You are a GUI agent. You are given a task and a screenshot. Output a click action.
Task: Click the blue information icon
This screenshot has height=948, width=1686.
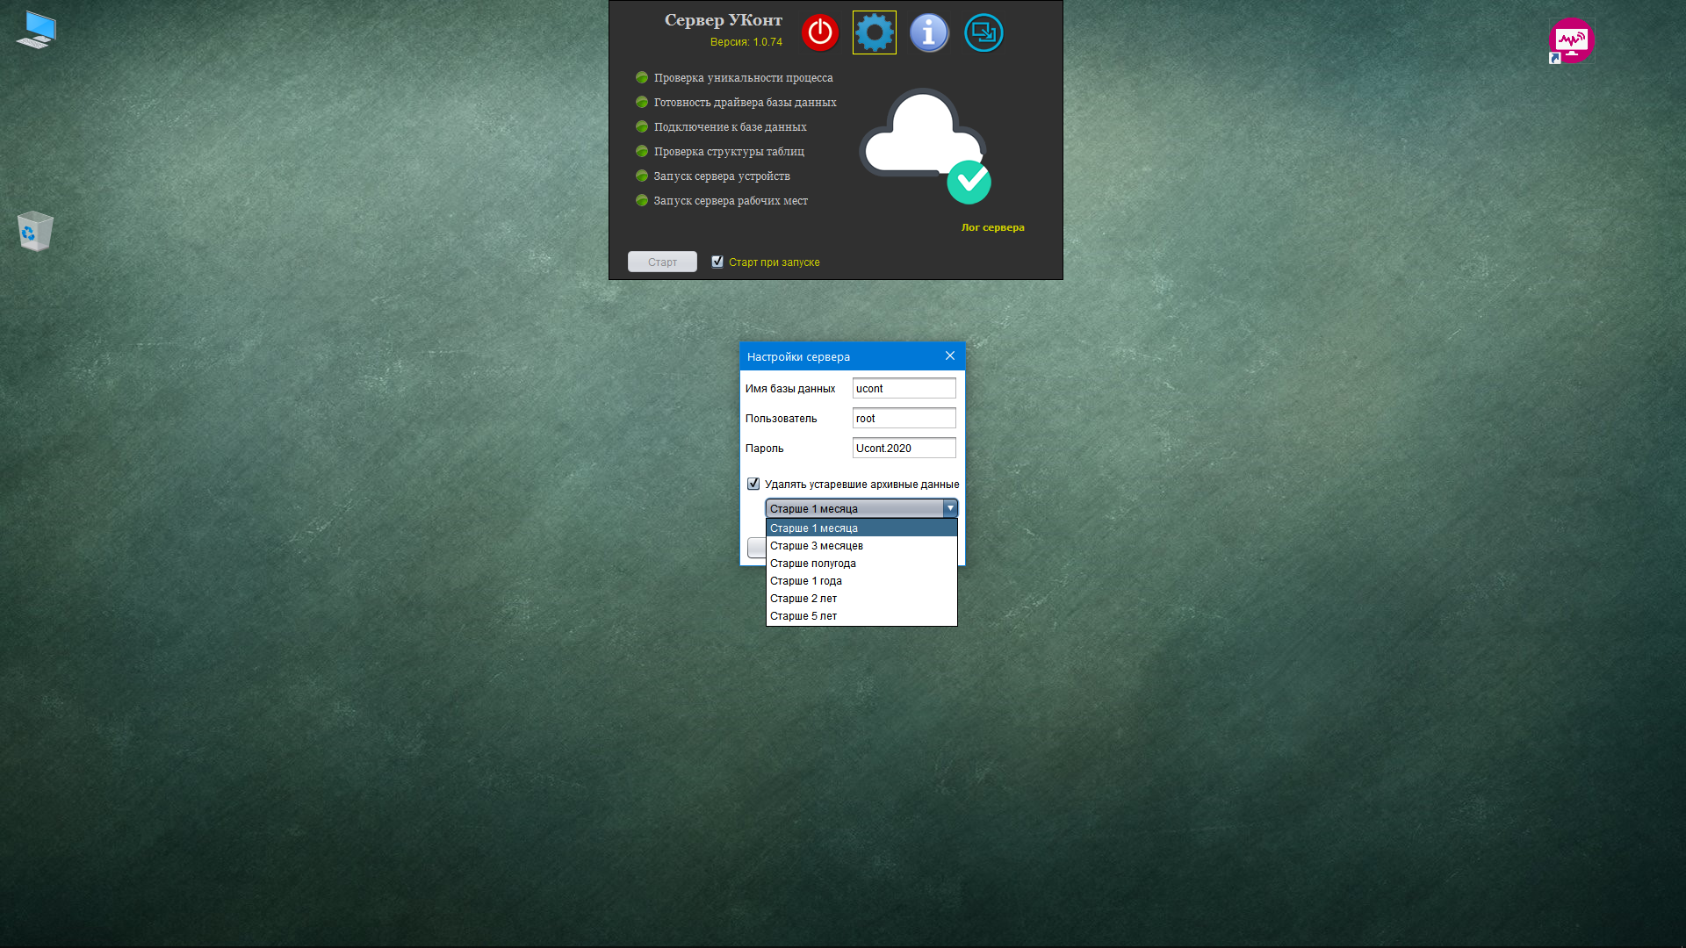[x=929, y=32]
